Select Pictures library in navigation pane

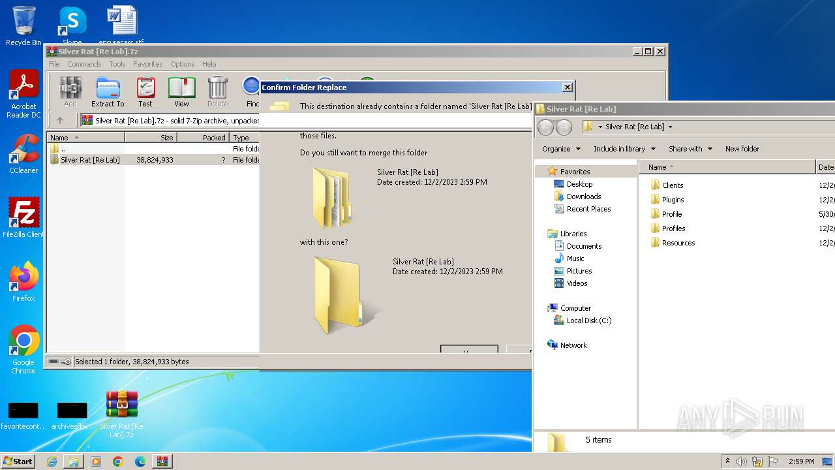[579, 271]
